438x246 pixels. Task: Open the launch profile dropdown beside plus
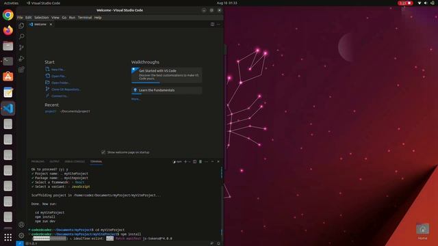click(190, 161)
